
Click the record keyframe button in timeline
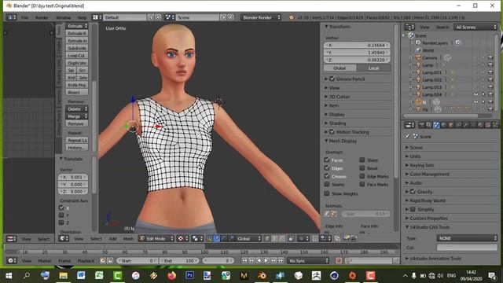tap(339, 260)
